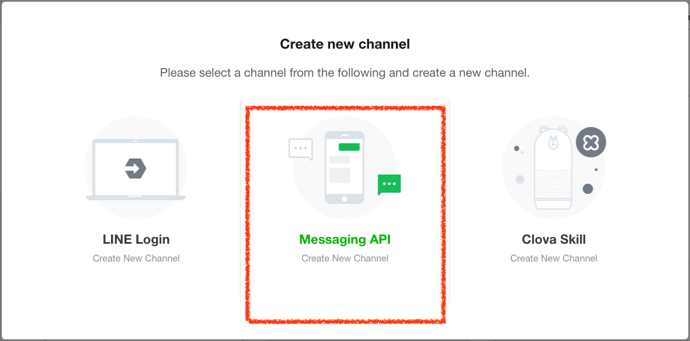Open Create New Channel under Clova Skill
Screen dimensions: 690x341
coord(553,258)
